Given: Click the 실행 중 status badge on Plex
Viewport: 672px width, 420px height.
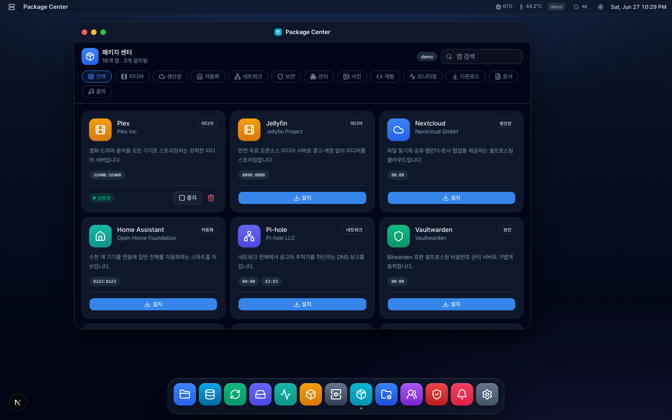Looking at the screenshot, I should (x=102, y=198).
